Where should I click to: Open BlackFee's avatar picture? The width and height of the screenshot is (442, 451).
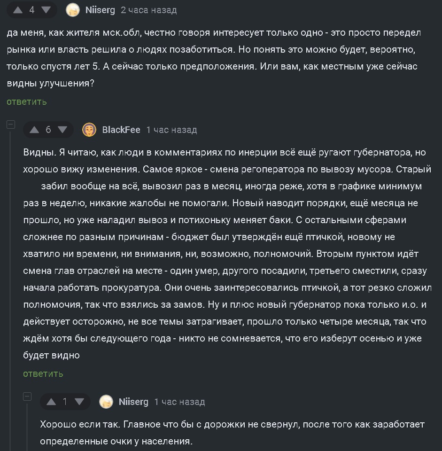click(x=89, y=130)
